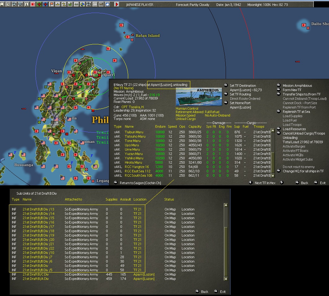This screenshot has height=296, width=329.
Task: Select the 'Taibun Maru' ship entry
Action: pos(134,132)
